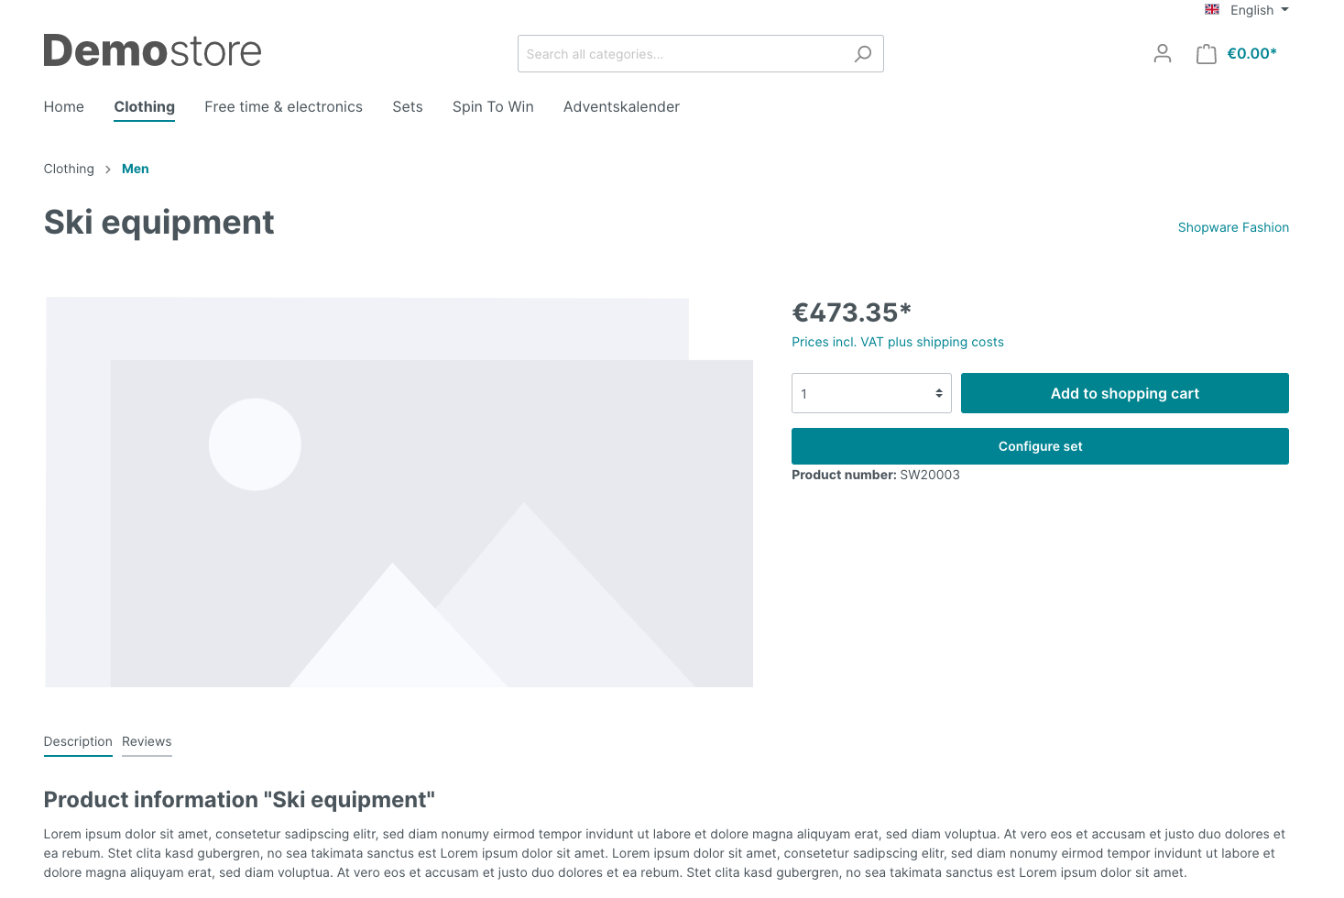Click the Ski equipment page title

click(159, 223)
